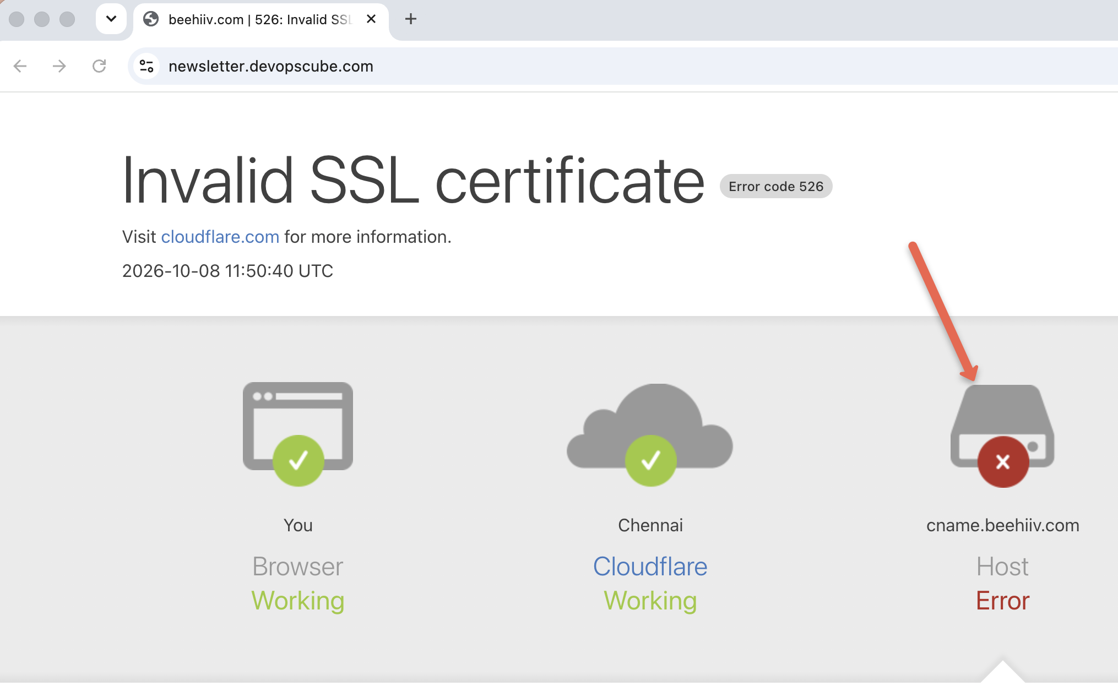
Task: Open a new tab with plus button
Action: (410, 19)
